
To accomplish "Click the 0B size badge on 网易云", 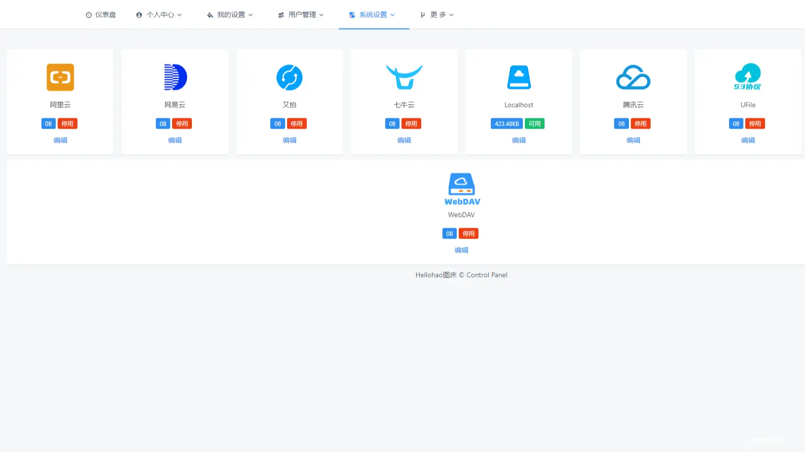I will (x=163, y=124).
